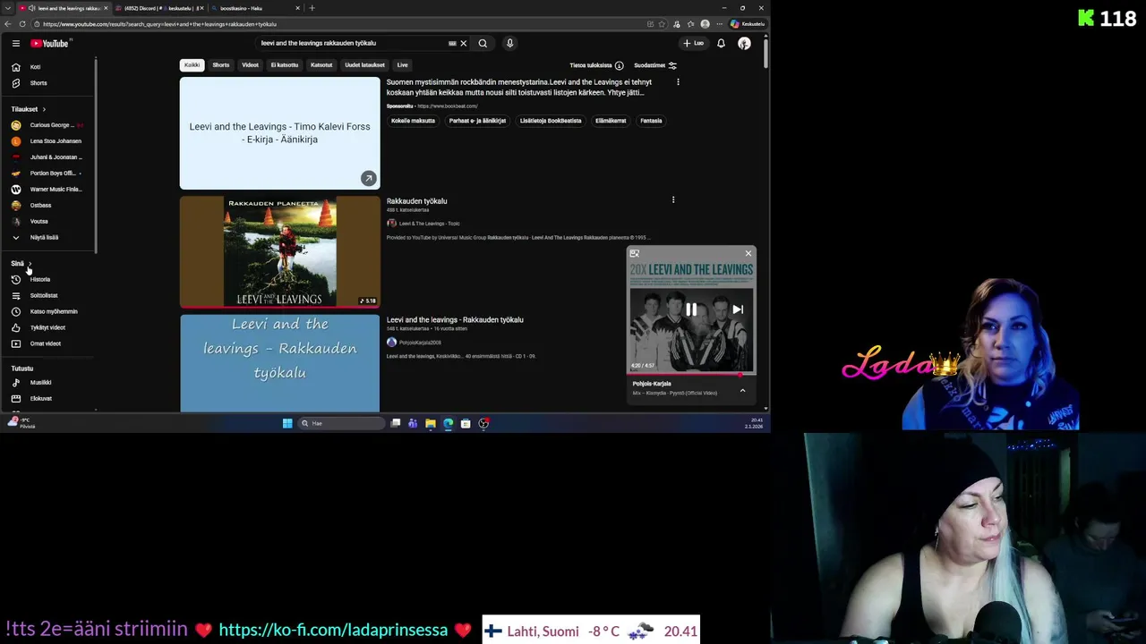Image resolution: width=1146 pixels, height=644 pixels.
Task: Select the Live filter chip
Action: click(402, 65)
